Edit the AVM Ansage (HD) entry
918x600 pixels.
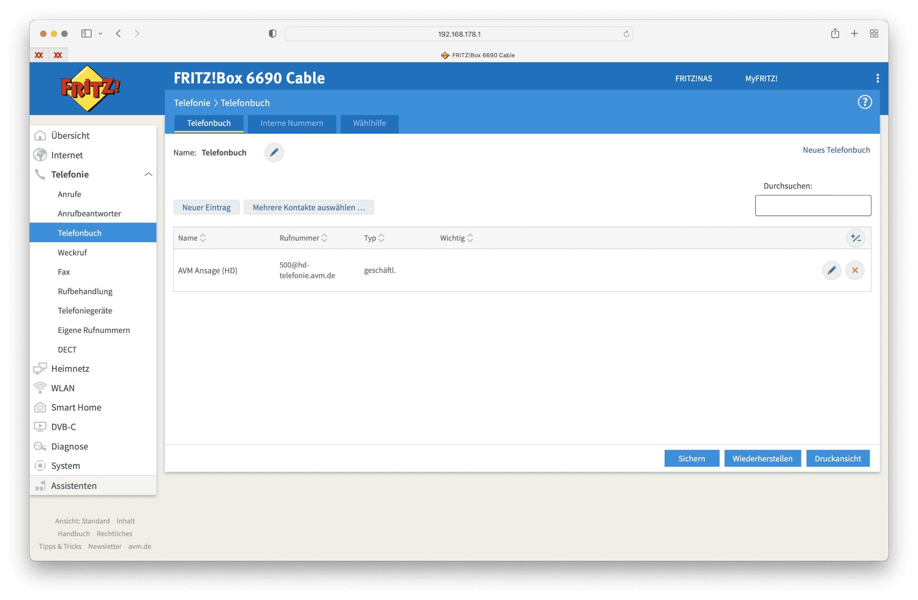point(831,270)
